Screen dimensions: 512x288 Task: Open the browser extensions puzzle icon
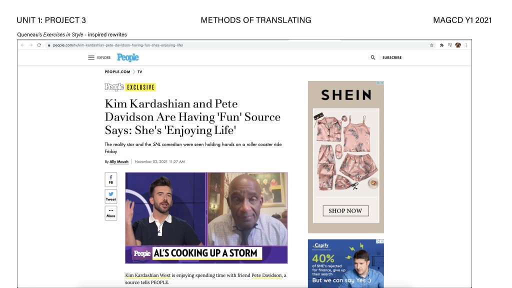[441, 45]
